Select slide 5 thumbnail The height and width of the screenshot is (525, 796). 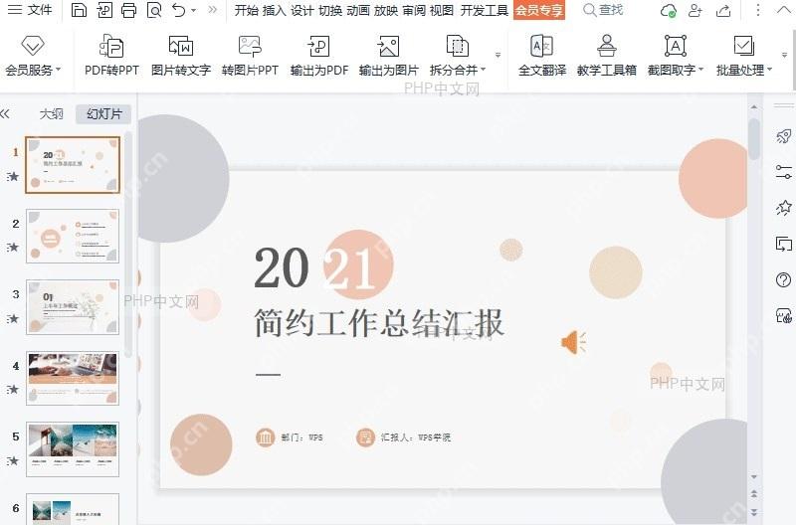pos(73,448)
